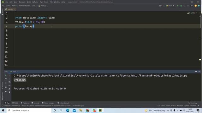Open the Edit menu
Viewport: 202px width, 113px height.
click(11, 2)
